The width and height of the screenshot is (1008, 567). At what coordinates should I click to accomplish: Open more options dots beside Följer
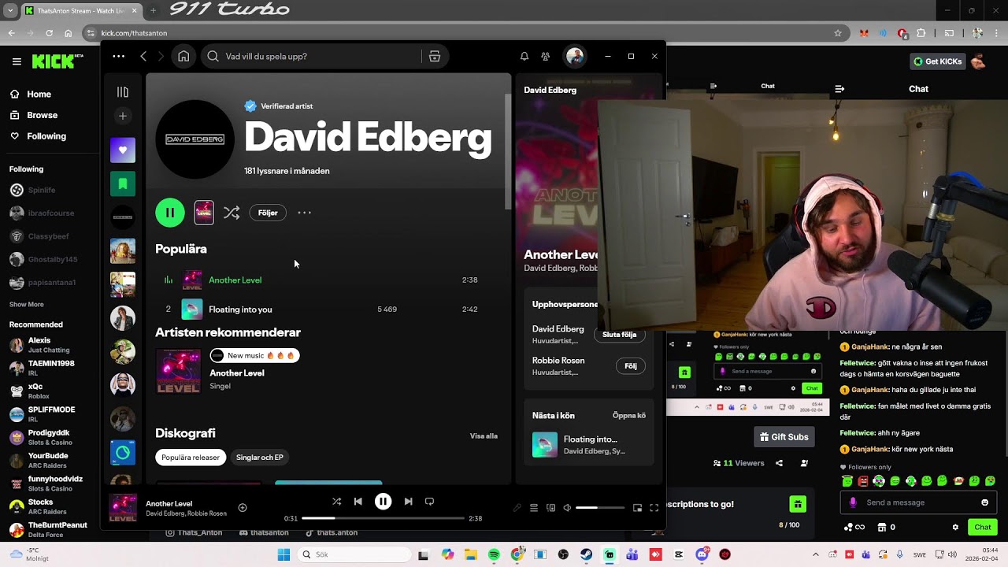[x=305, y=213]
